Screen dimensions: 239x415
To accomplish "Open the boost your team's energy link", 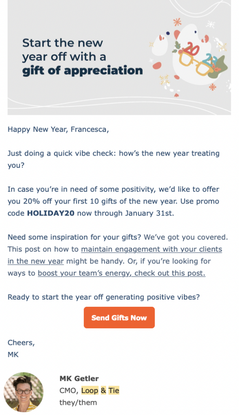I will pos(122,273).
